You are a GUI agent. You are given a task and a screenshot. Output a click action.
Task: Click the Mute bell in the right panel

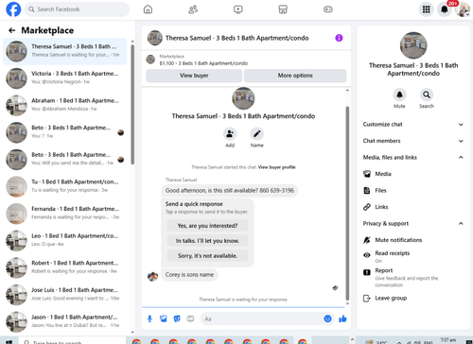[x=399, y=95]
